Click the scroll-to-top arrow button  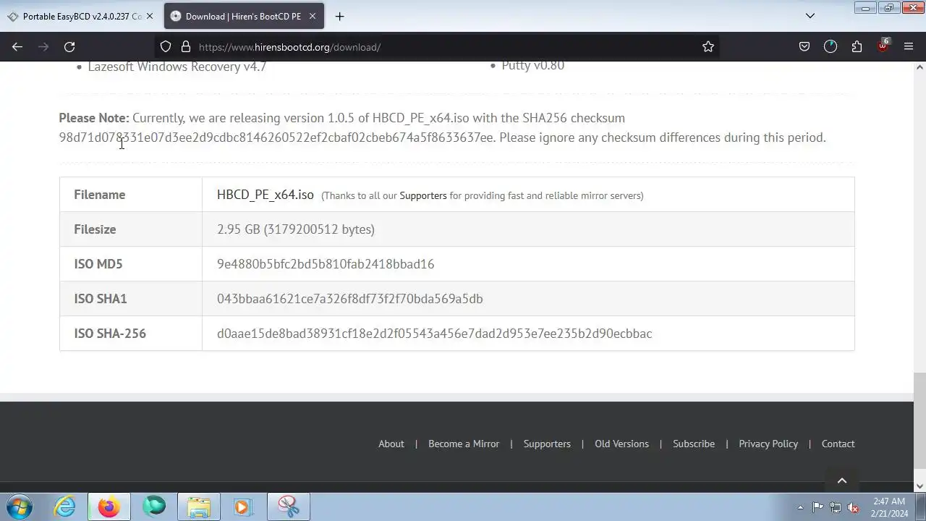842,480
